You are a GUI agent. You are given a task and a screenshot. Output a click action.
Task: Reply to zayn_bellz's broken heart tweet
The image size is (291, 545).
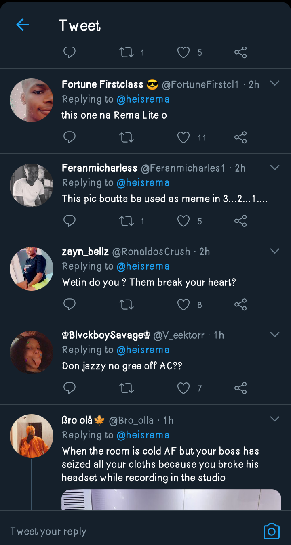(x=70, y=305)
